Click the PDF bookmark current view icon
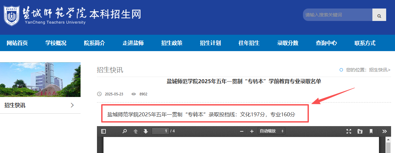Viewport: 395px width, 153px height. click(x=371, y=131)
